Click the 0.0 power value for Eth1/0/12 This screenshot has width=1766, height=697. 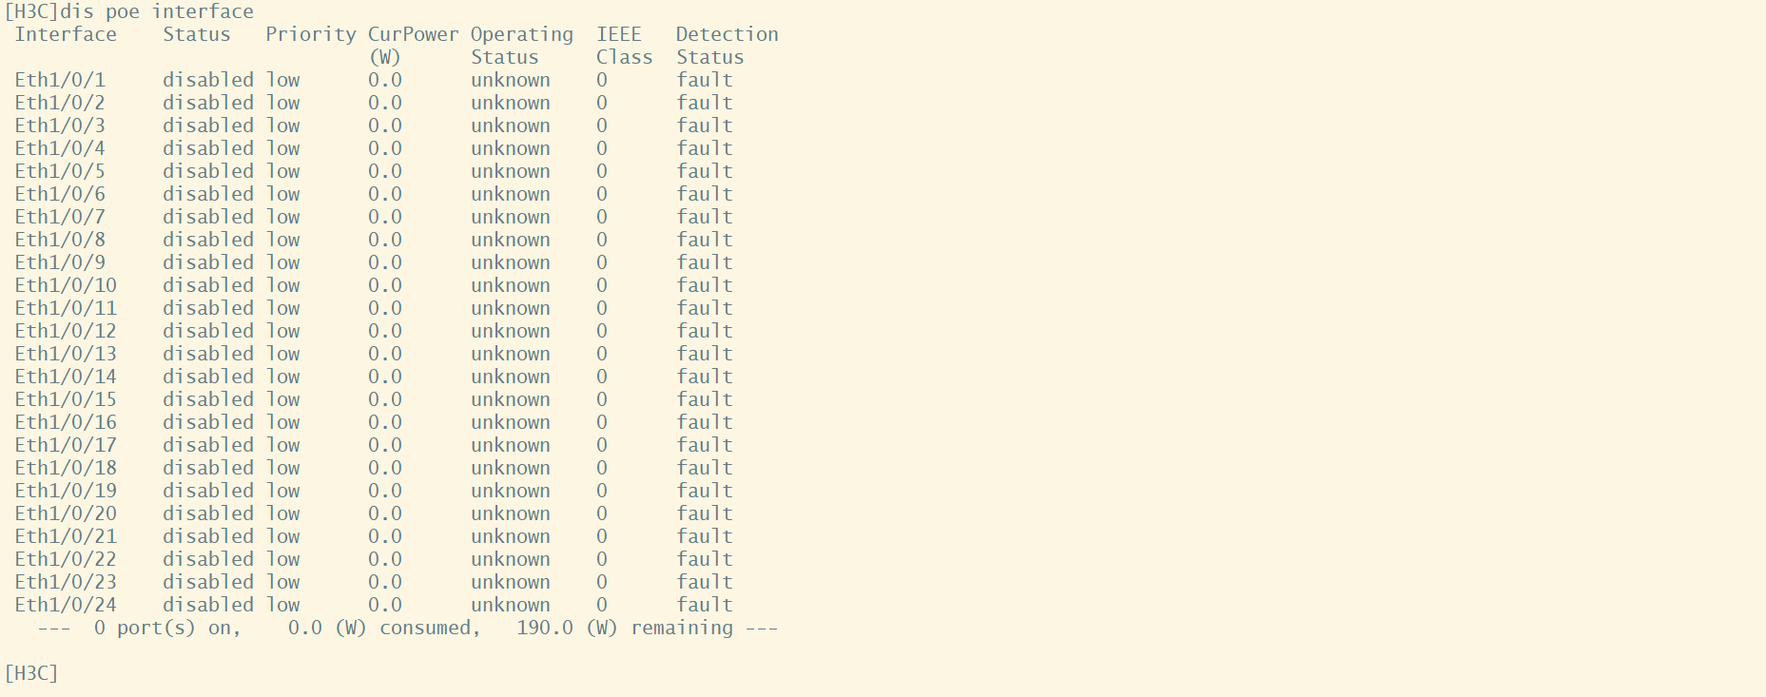coord(385,331)
